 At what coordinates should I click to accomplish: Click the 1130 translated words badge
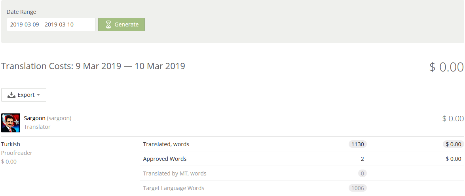357,144
